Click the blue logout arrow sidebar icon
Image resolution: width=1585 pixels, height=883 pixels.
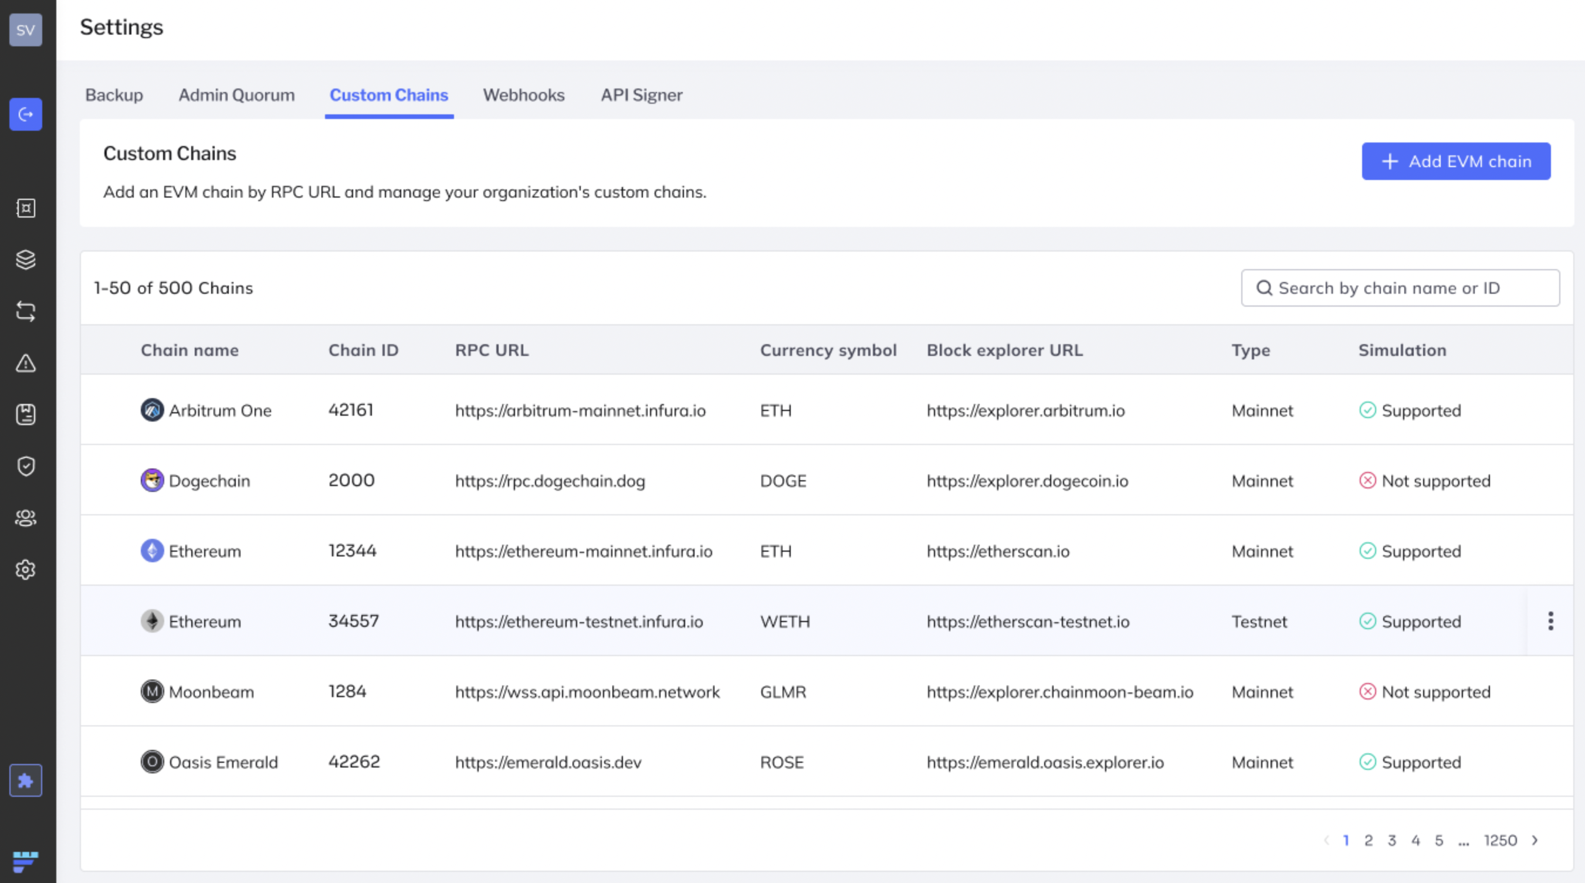pos(25,114)
